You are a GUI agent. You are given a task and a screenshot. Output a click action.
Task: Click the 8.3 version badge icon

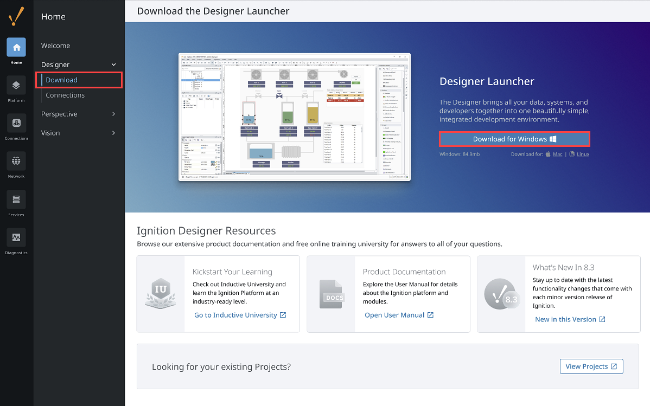tap(501, 294)
